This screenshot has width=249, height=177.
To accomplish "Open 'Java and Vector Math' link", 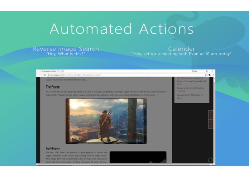I will [186, 95].
